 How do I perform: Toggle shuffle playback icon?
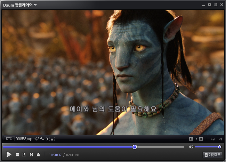pyautogui.click(x=220, y=139)
